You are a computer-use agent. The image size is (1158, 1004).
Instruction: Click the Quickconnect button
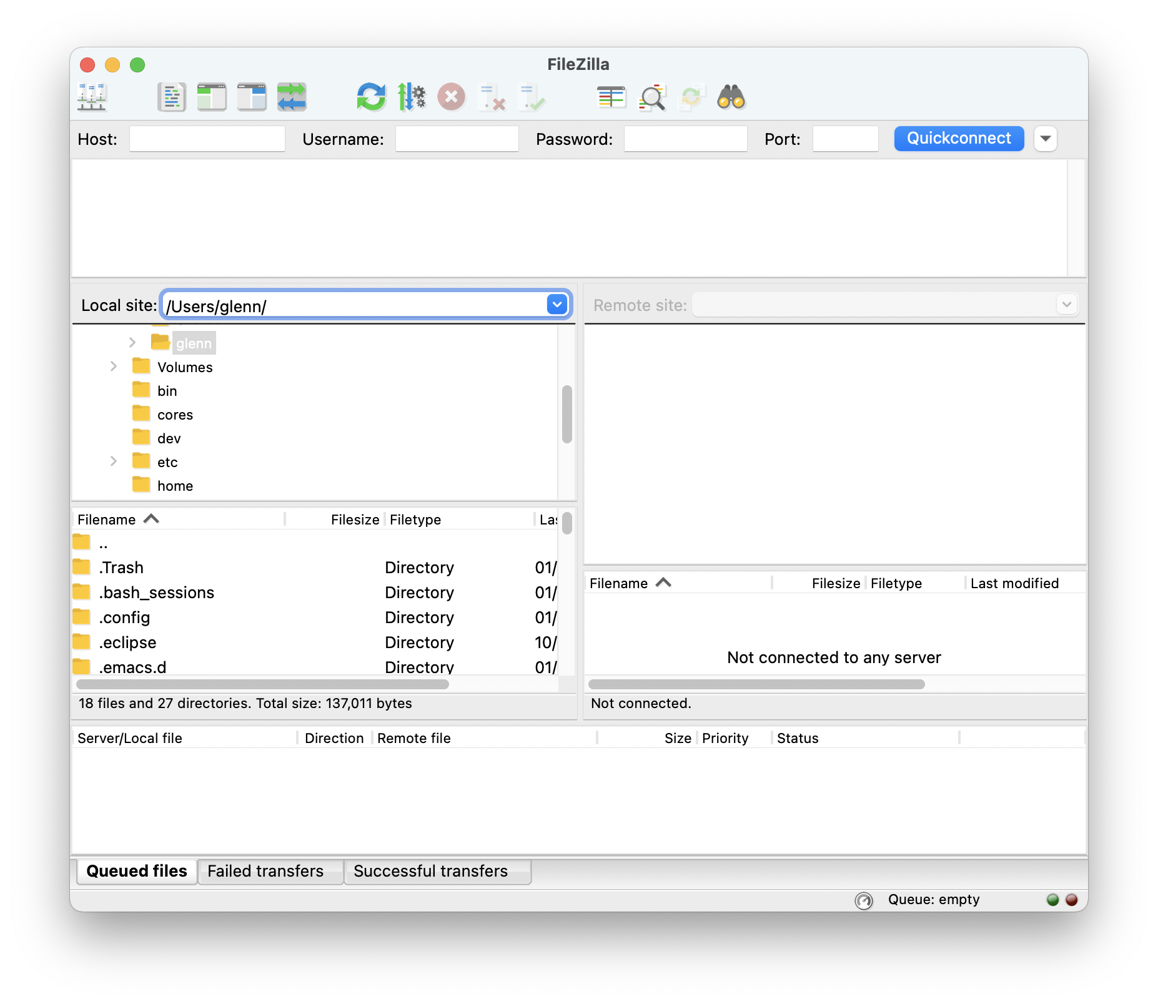(x=959, y=139)
